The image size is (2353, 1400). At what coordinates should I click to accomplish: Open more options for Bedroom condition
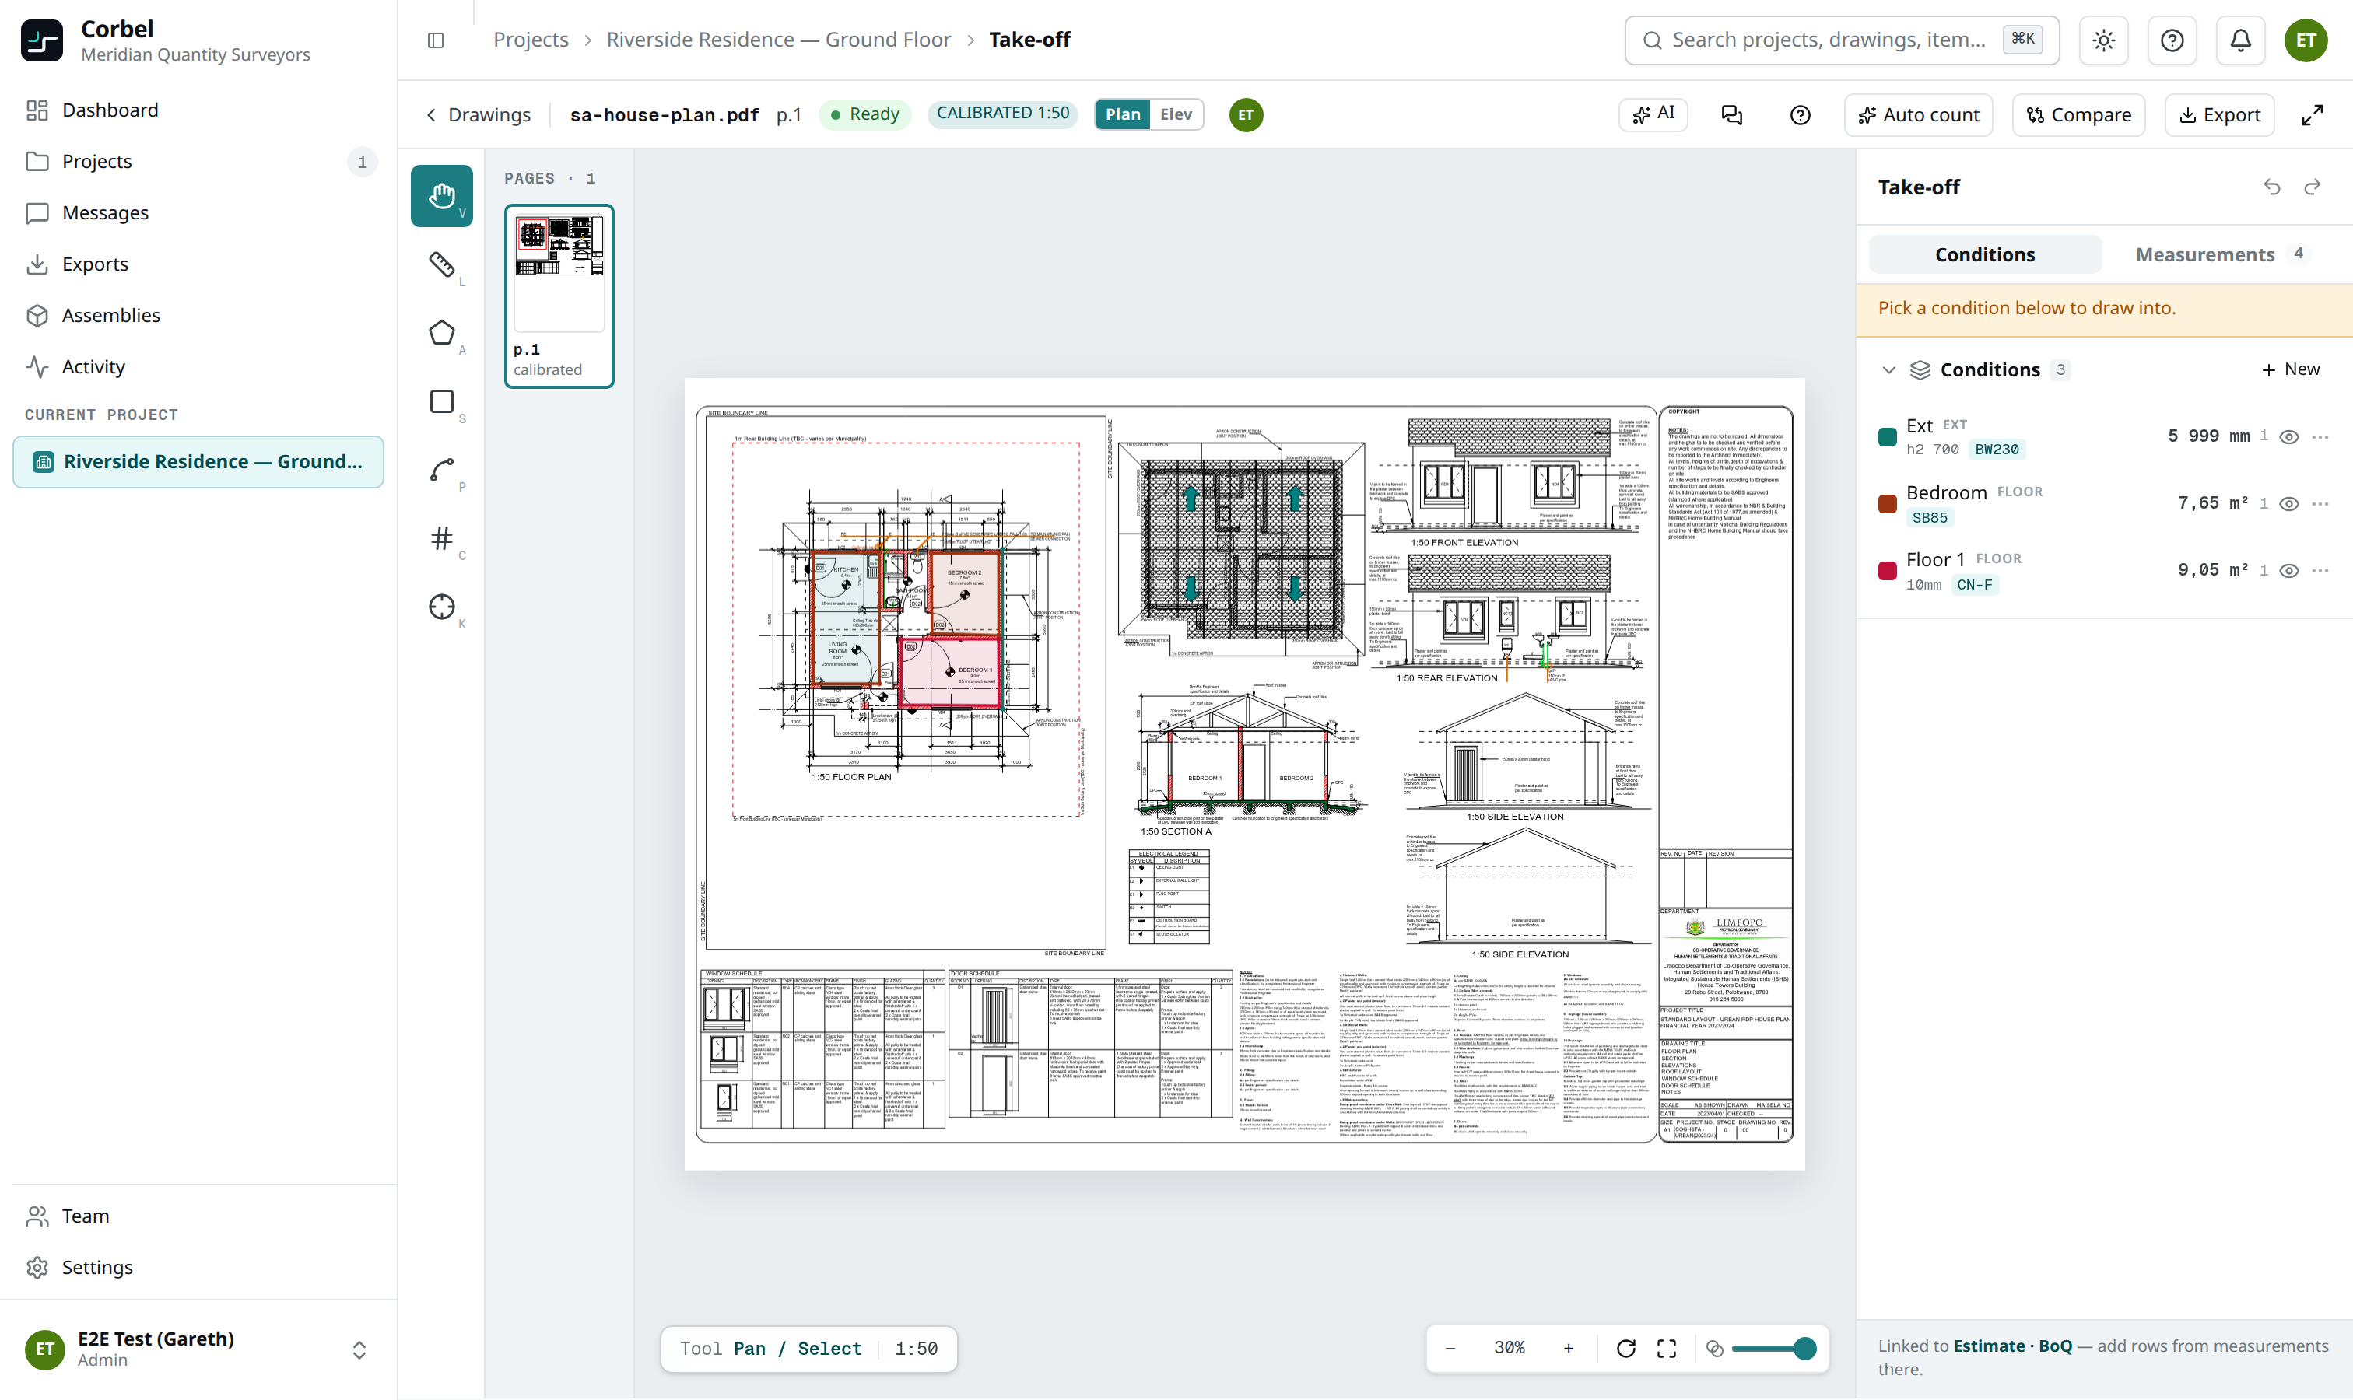[x=2321, y=504]
